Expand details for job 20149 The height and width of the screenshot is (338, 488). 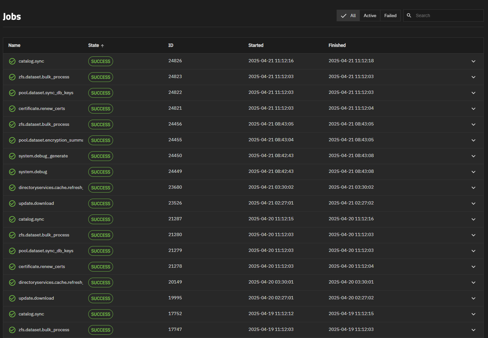pyautogui.click(x=474, y=283)
